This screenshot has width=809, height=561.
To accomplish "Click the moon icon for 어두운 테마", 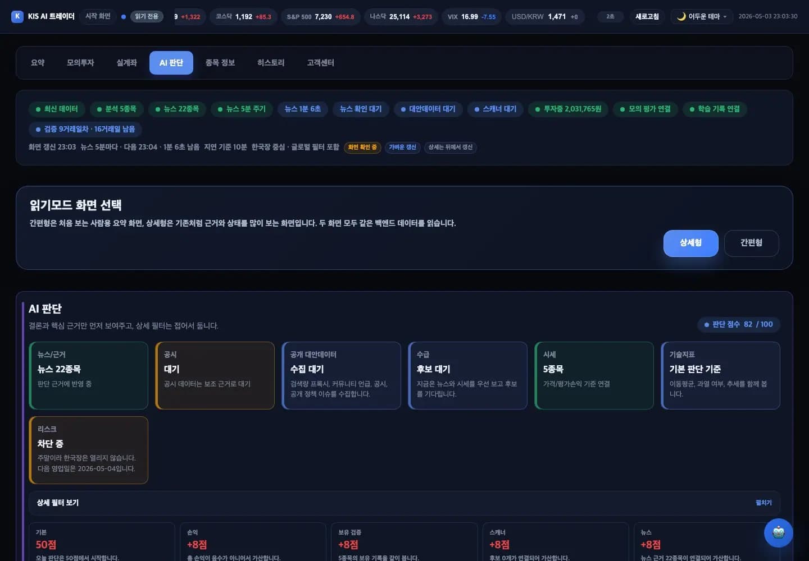I will click(681, 16).
